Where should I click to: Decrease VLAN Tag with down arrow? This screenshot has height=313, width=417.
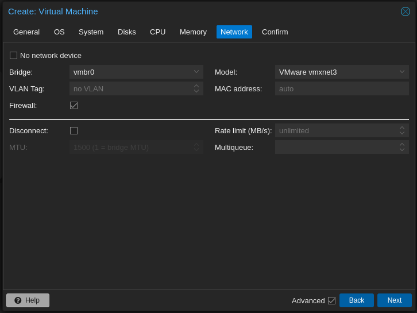pos(196,91)
